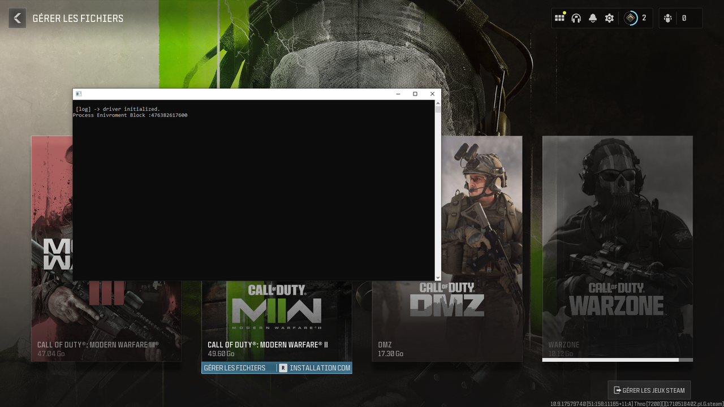Open notifications via the bell icon
Viewport: 724px width, 407px height.
click(x=592, y=17)
